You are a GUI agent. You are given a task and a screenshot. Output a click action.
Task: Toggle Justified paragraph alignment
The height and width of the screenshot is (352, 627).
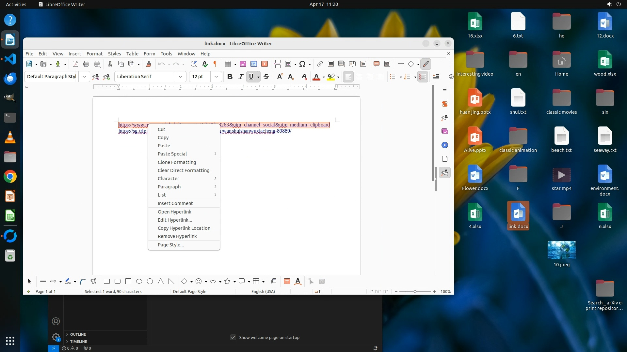click(x=381, y=77)
